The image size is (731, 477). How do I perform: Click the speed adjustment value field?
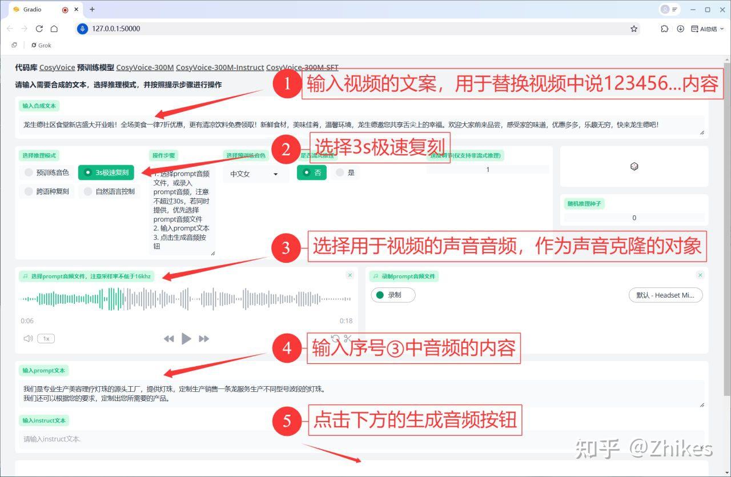(x=488, y=170)
